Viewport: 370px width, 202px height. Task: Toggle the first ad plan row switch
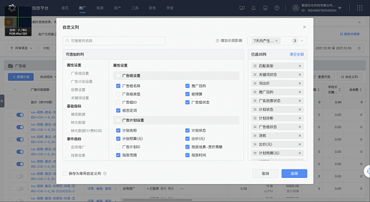[20, 115]
